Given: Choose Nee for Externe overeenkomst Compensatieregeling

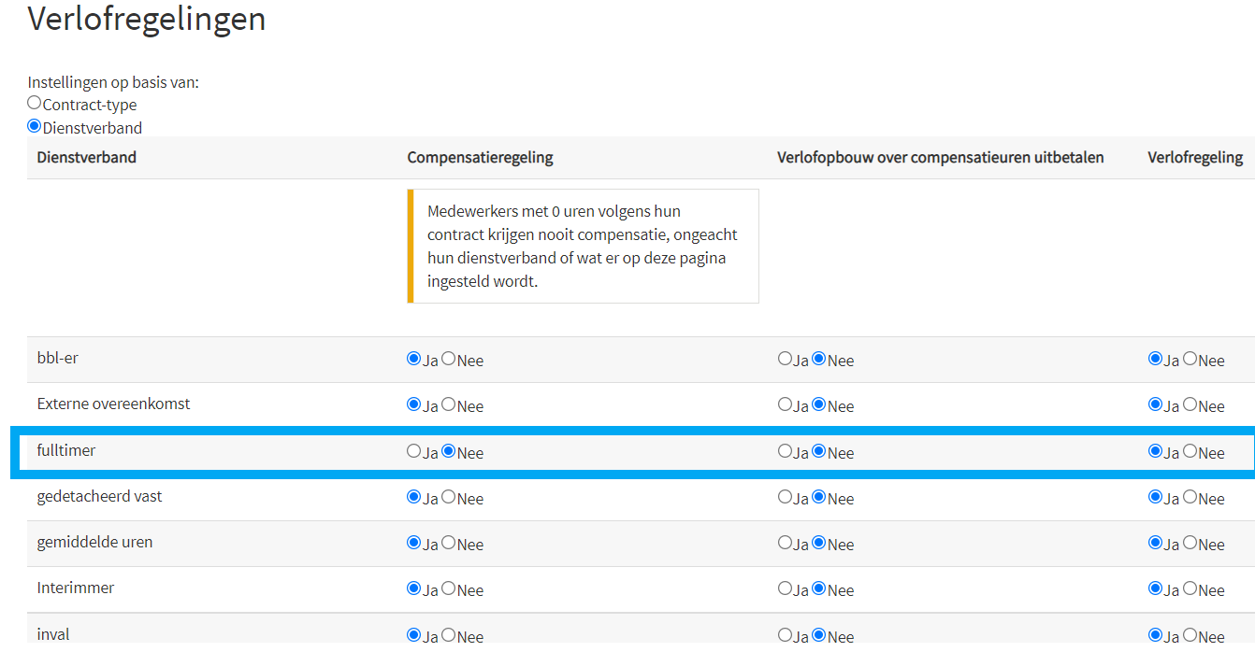Looking at the screenshot, I should 449,404.
